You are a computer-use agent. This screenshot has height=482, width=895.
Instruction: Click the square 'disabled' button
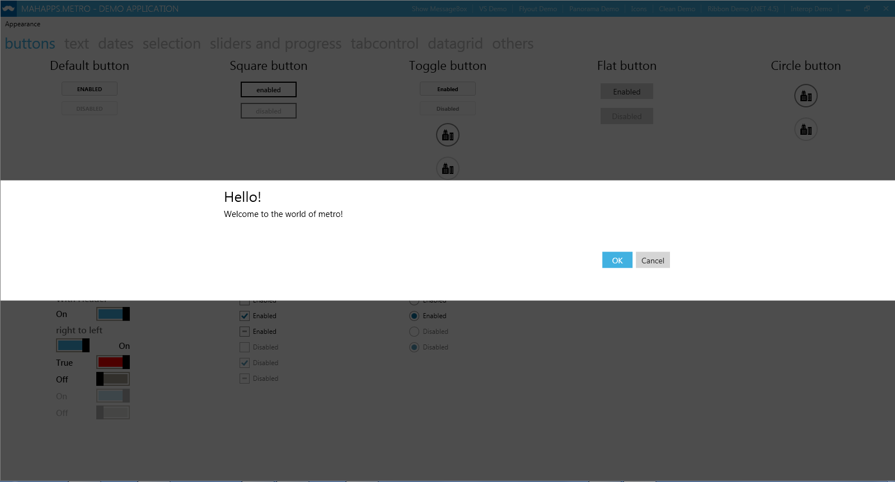pos(269,111)
